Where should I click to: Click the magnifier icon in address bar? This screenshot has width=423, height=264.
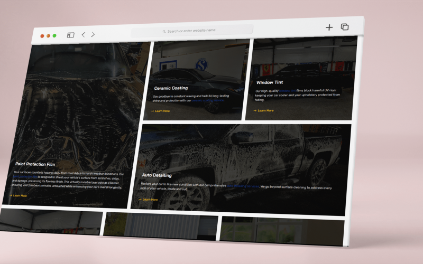click(x=164, y=31)
